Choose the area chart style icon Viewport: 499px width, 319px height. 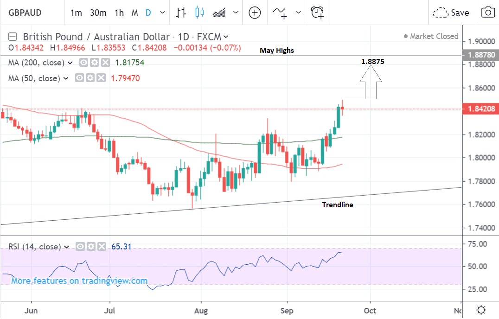coord(219,13)
